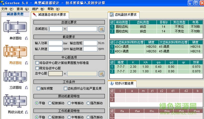
Task: Click the first 总减速比 input field
Action: 56,29
